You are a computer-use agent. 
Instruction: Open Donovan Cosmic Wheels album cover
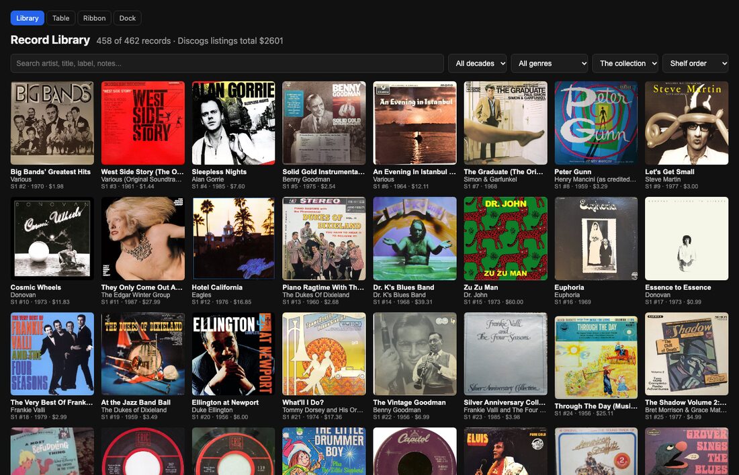[52, 239]
